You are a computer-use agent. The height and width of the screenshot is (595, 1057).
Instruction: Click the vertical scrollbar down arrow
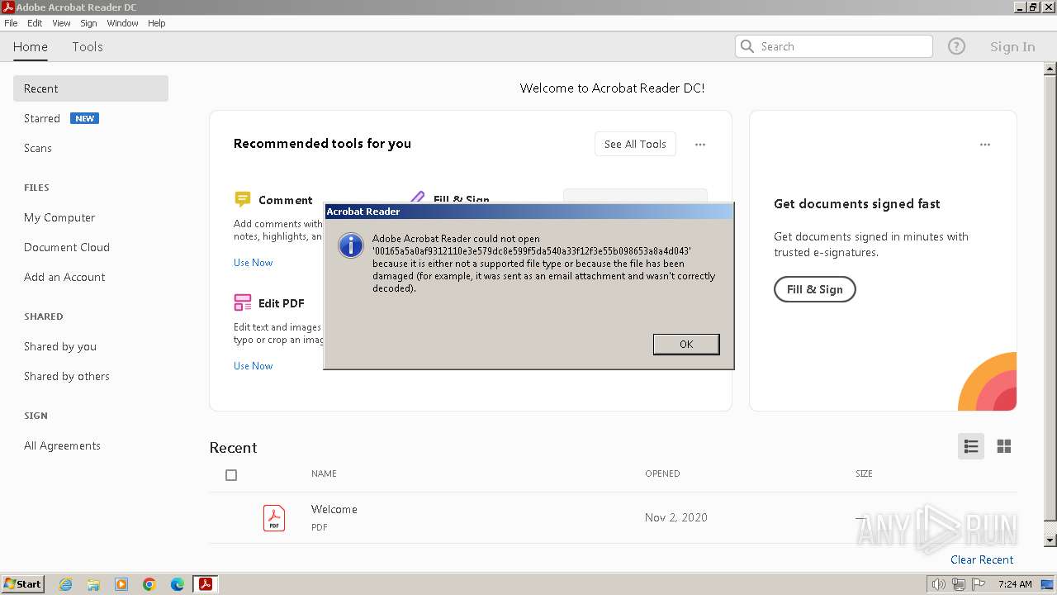pos(1050,540)
